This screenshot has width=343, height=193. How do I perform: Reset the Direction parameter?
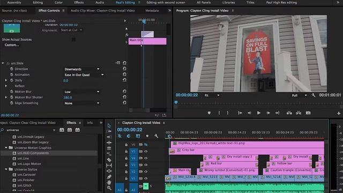[x=124, y=69]
